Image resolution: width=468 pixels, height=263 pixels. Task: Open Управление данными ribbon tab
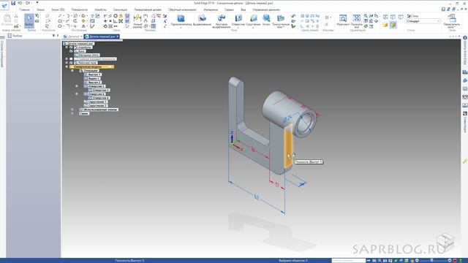pyautogui.click(x=266, y=9)
